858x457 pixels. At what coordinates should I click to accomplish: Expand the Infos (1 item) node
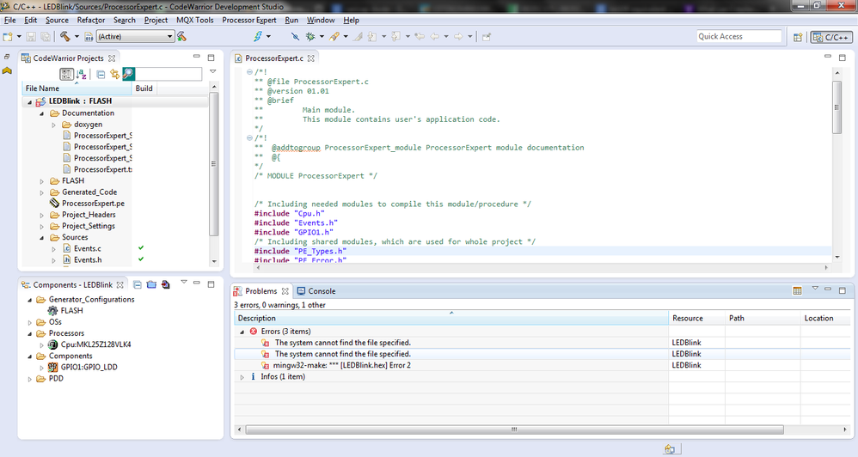[242, 376]
